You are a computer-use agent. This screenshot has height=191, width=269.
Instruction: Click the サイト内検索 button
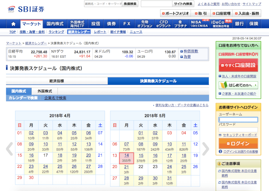(183, 4)
